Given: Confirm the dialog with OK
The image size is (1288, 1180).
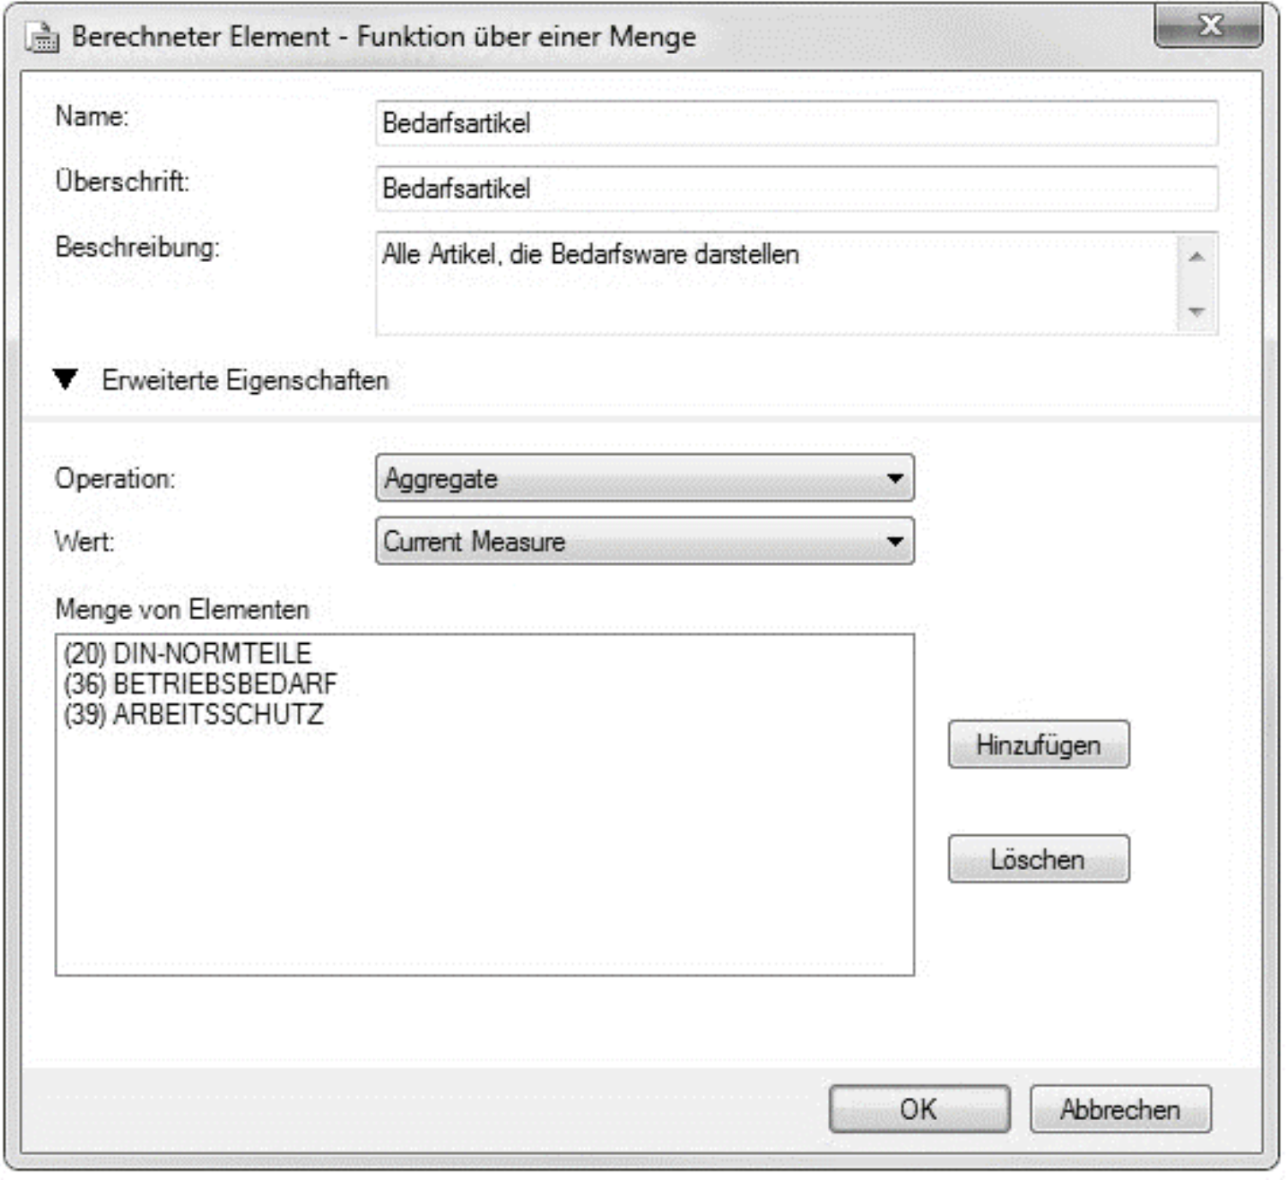Looking at the screenshot, I should point(920,1110).
